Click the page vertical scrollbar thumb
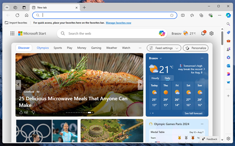Screen dimensions: 235x146 [222, 38]
